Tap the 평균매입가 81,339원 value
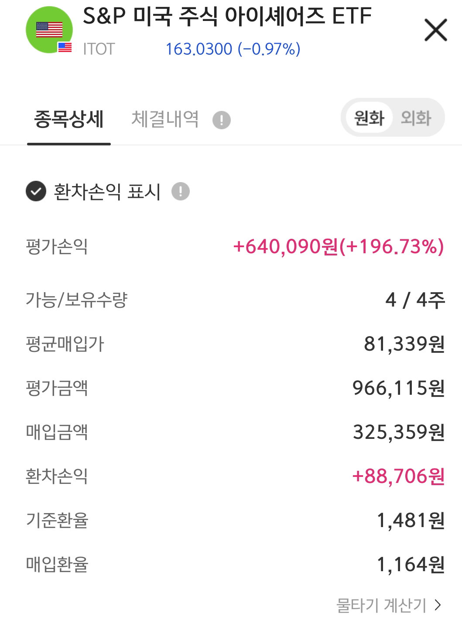The height and width of the screenshot is (638, 462). click(x=404, y=344)
